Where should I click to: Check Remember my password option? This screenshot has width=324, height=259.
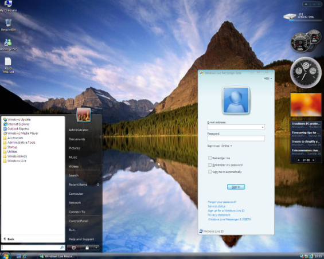[210, 165]
